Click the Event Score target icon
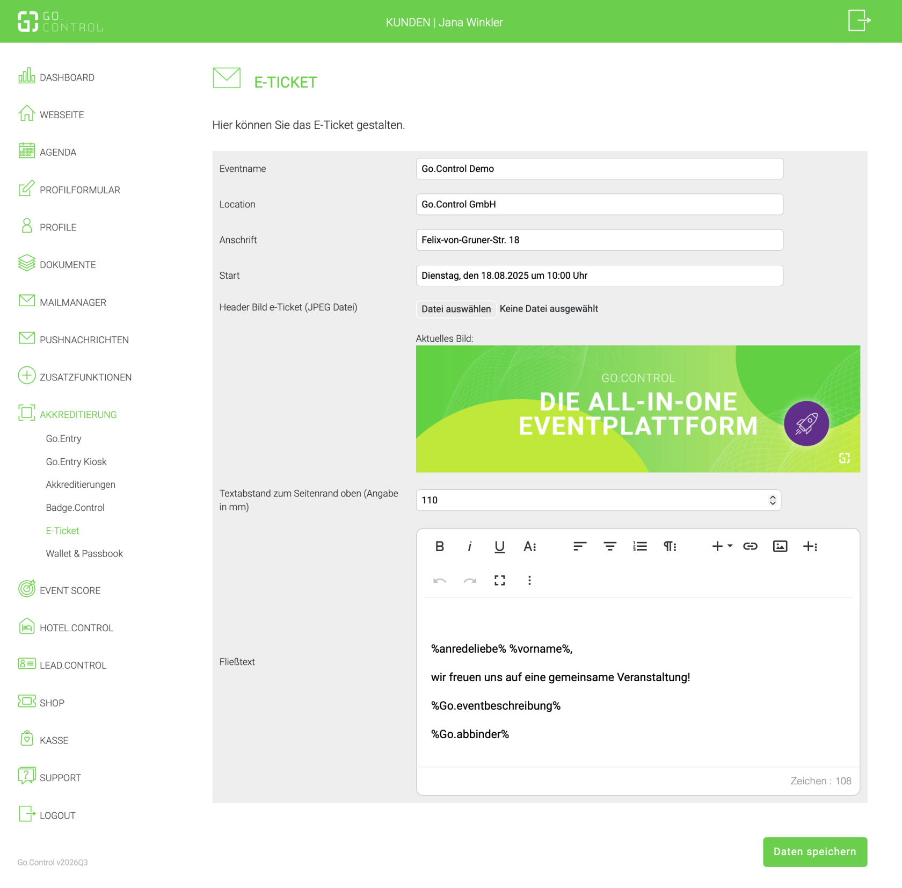Viewport: 902px width, 888px height. point(26,589)
